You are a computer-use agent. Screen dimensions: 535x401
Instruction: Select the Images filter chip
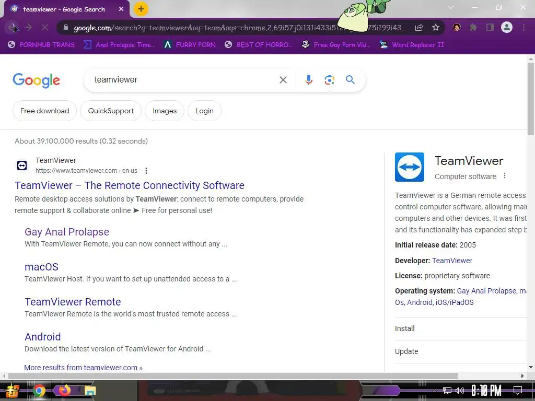click(x=165, y=111)
